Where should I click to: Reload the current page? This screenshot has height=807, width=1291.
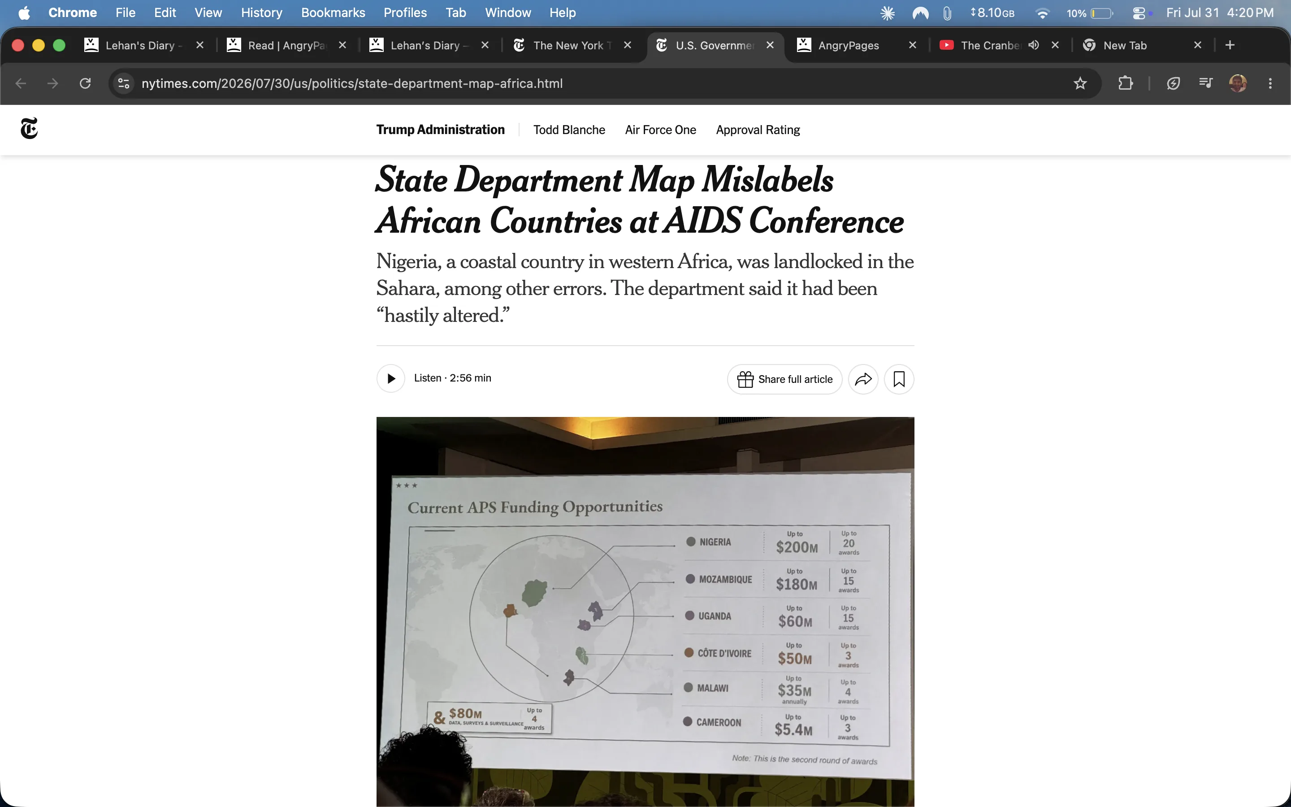click(x=85, y=83)
